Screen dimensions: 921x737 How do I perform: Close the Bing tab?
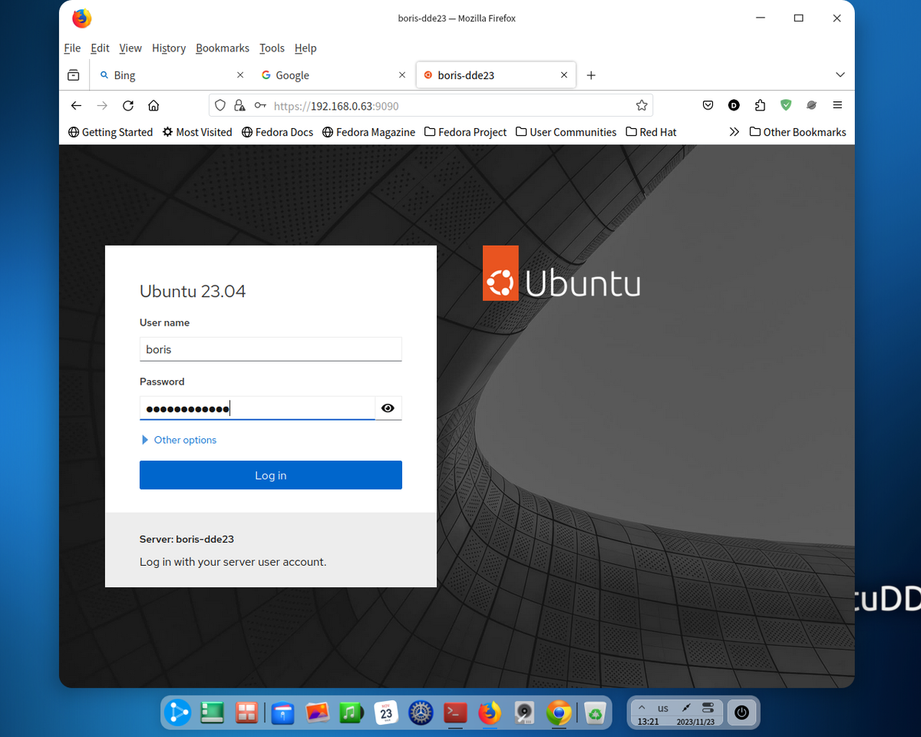[240, 75]
